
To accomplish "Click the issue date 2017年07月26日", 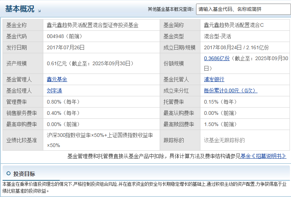I will click(x=66, y=48).
